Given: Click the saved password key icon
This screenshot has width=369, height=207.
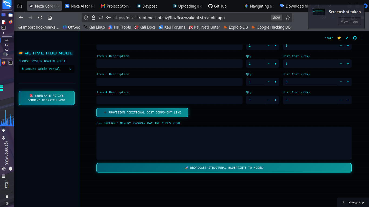Looking at the screenshot, I should click(x=108, y=18).
